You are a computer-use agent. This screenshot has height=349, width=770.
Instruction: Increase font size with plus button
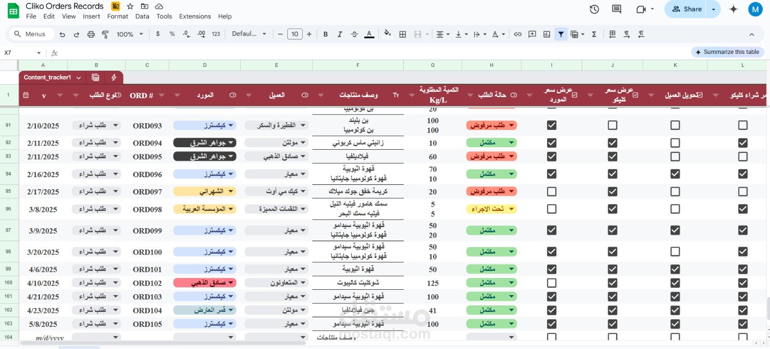(309, 34)
